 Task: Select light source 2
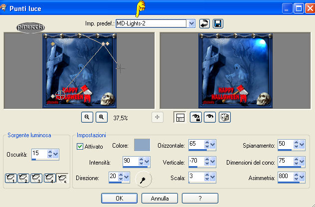(23, 178)
